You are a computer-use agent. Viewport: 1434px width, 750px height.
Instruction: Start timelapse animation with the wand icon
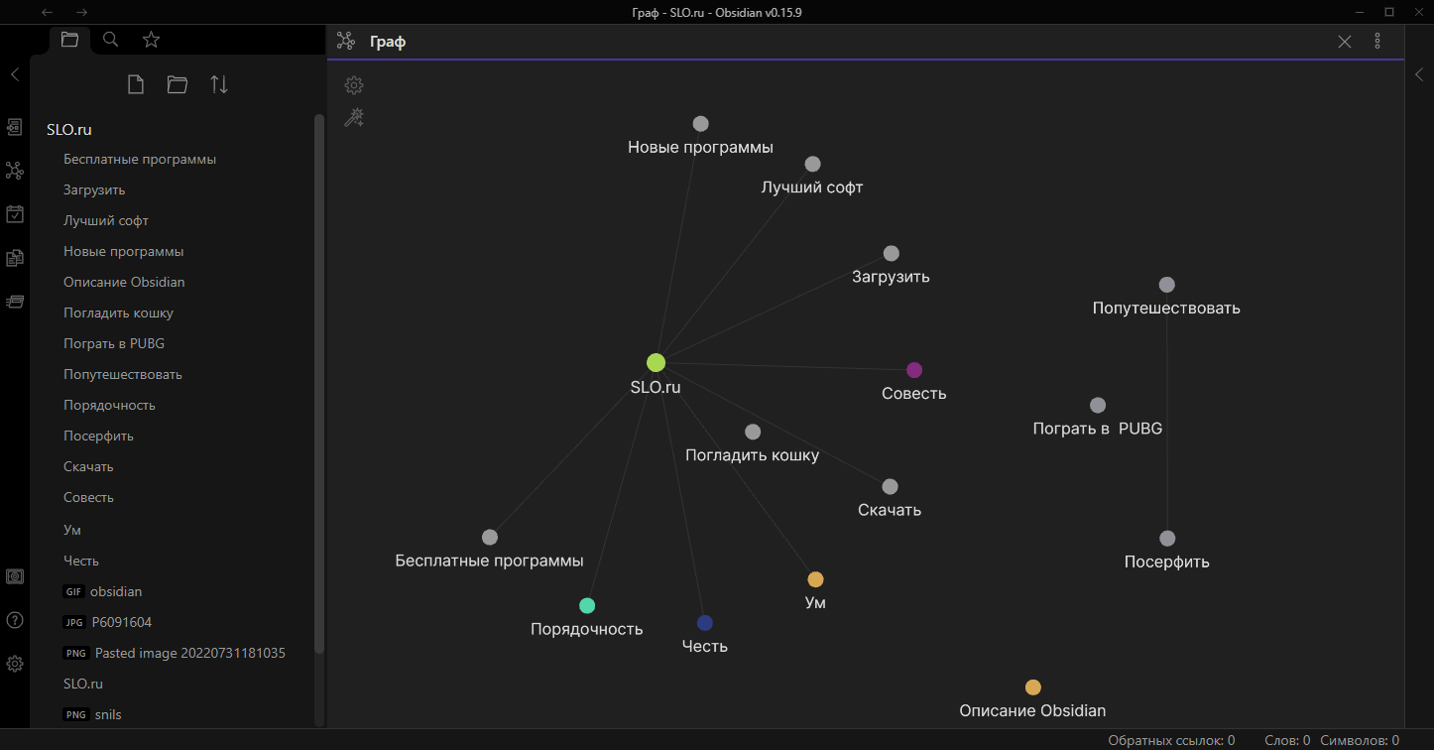[x=354, y=118]
